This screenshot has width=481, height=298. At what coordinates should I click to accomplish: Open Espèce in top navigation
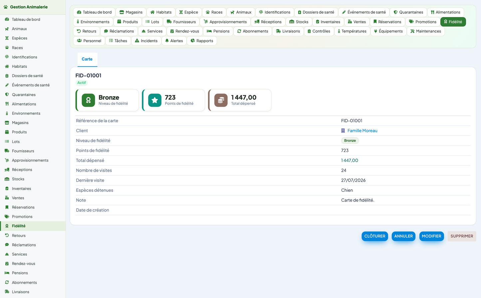188,12
